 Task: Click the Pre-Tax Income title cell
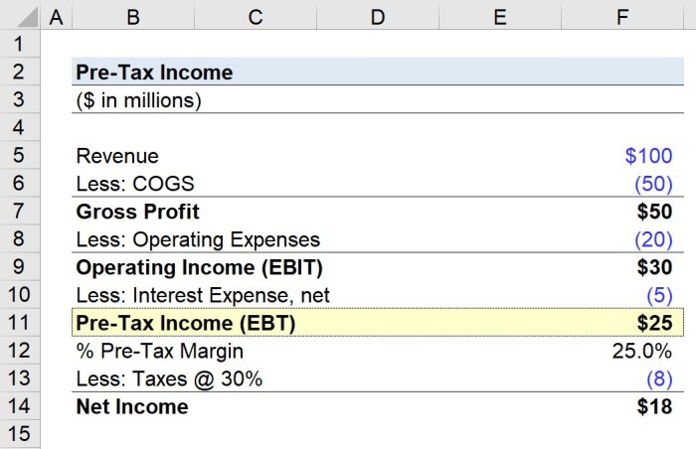[x=154, y=72]
